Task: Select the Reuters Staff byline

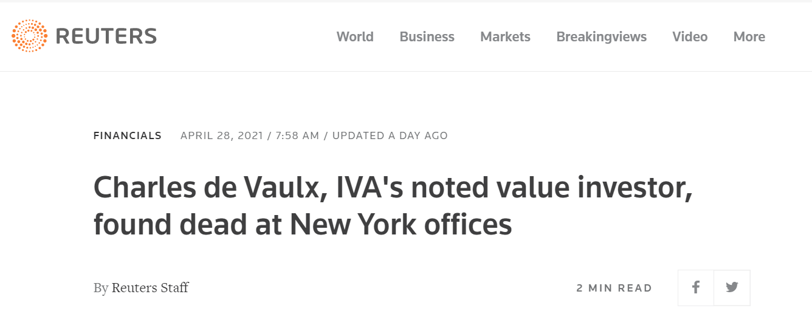Action: (x=150, y=287)
